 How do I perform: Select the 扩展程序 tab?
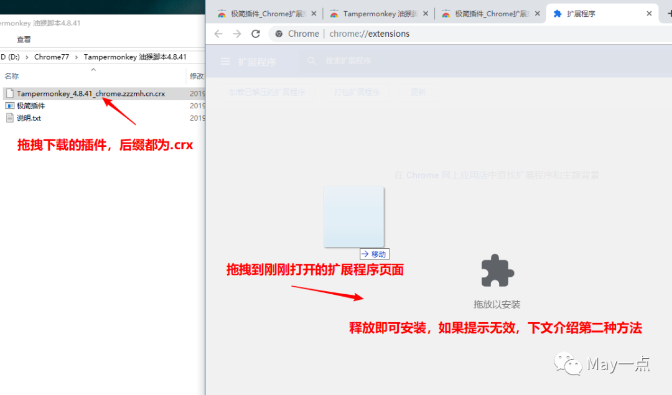[602, 14]
